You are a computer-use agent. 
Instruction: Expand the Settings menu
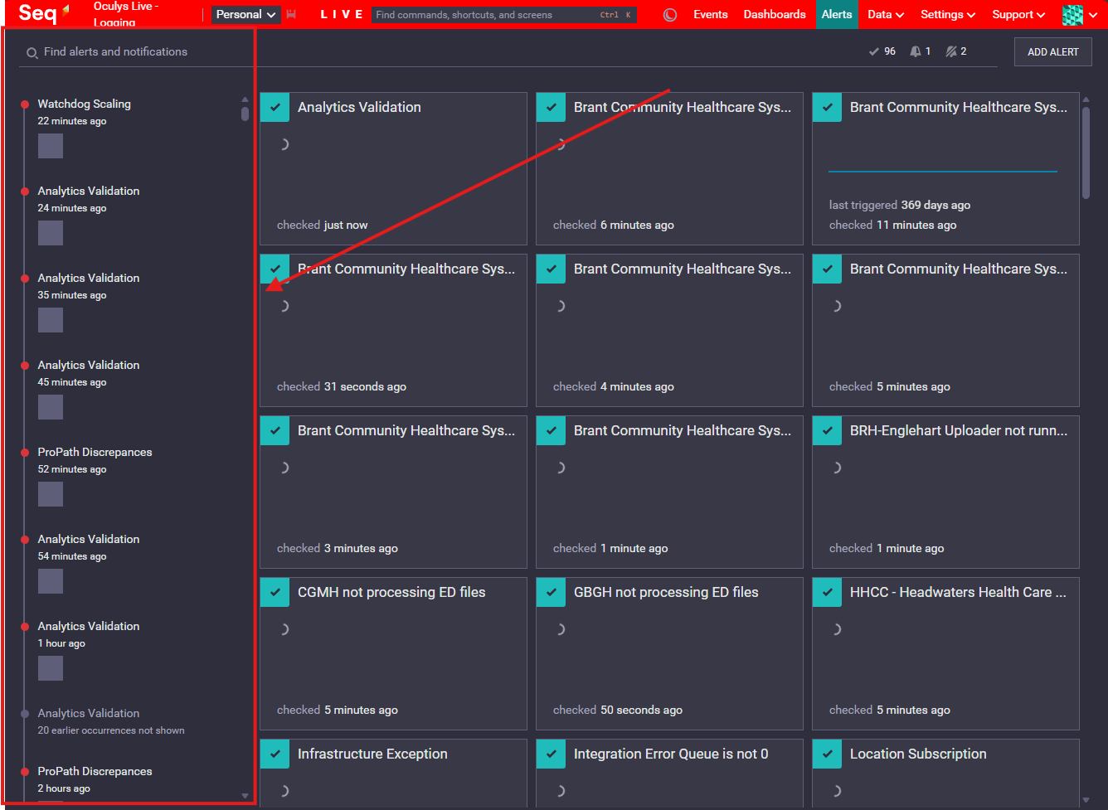click(948, 14)
